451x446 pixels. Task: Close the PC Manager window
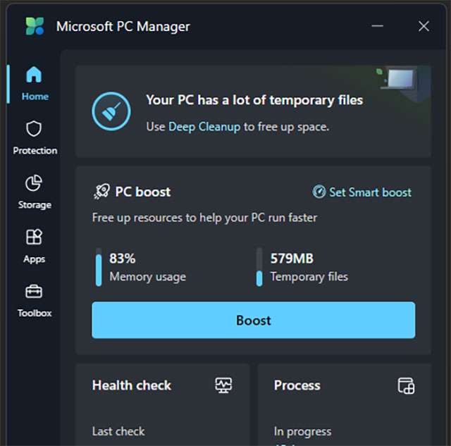point(424,26)
